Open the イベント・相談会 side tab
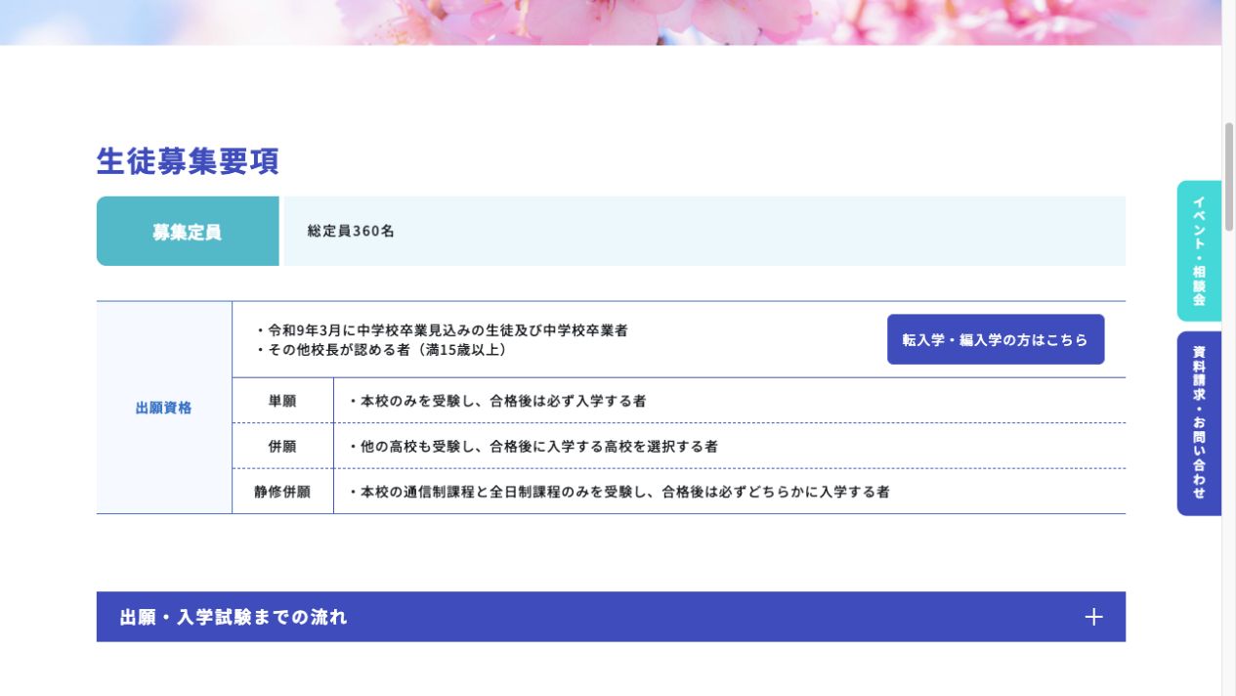The height and width of the screenshot is (696, 1236). (x=1199, y=250)
